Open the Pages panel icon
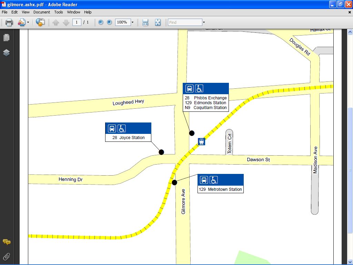Screen dimensions: 353x265 7,37
